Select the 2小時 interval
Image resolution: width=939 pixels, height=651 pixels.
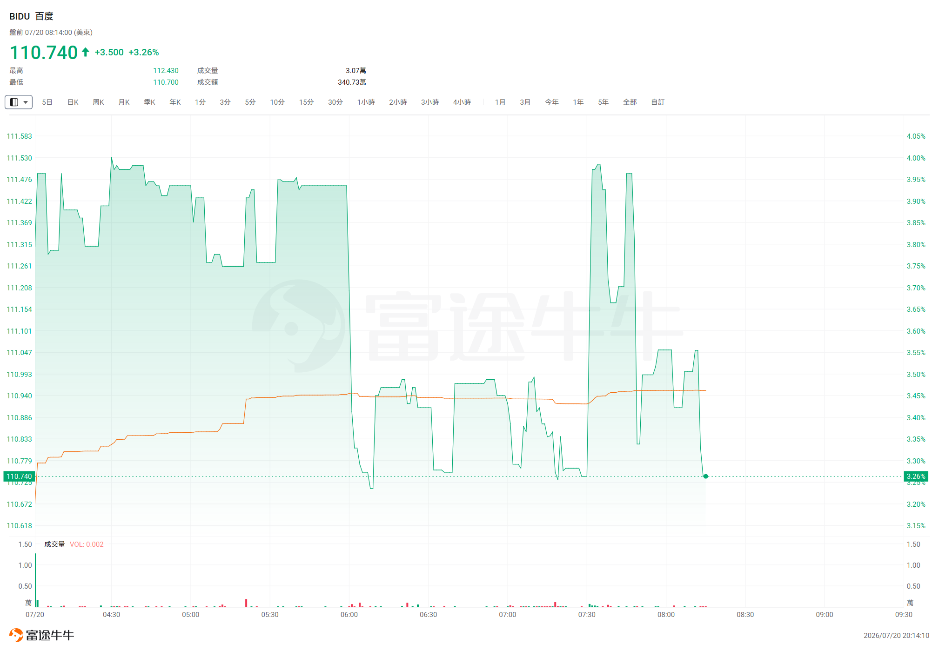(x=398, y=102)
